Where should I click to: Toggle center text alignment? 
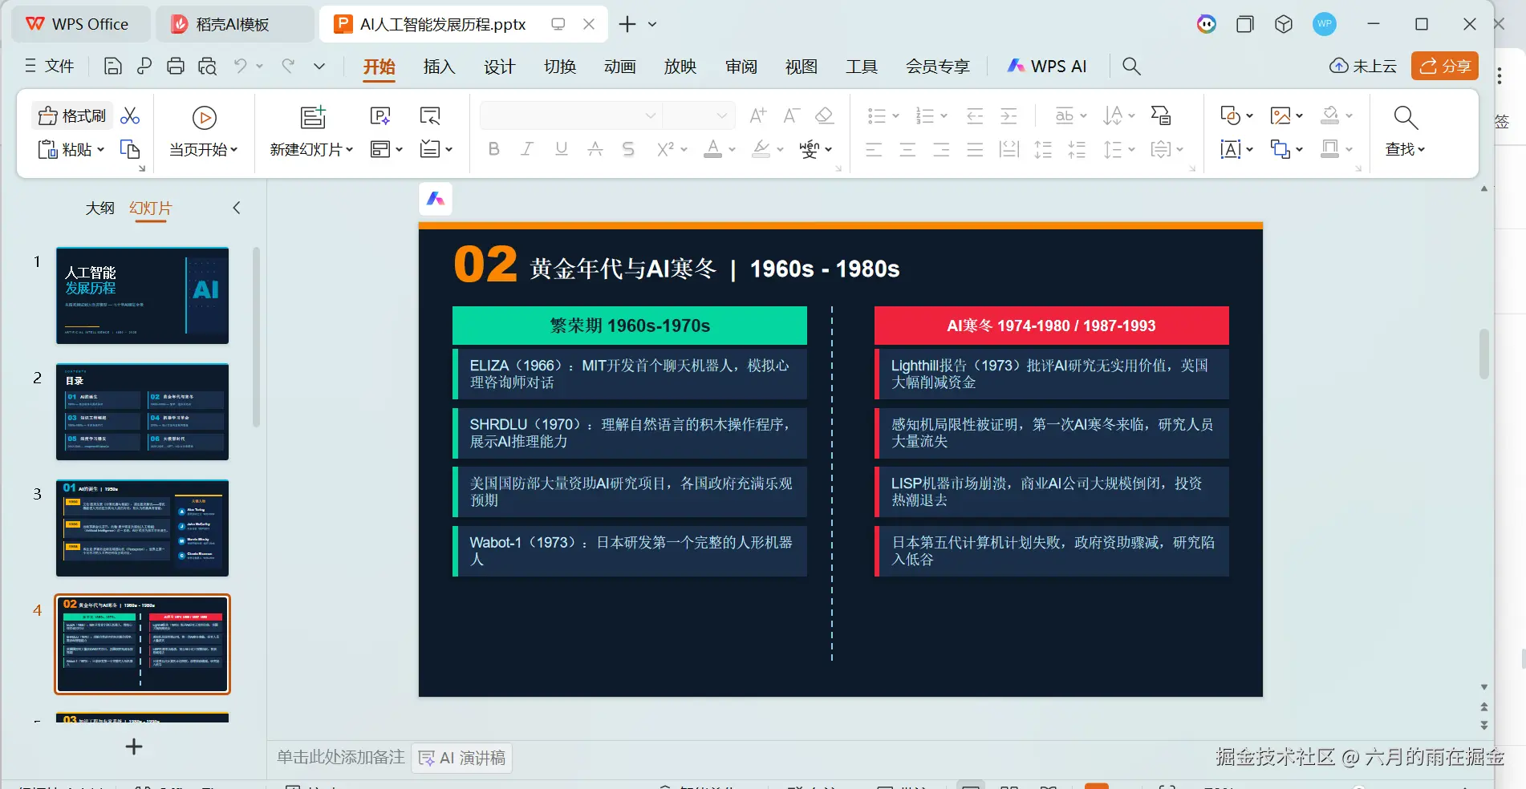907,149
